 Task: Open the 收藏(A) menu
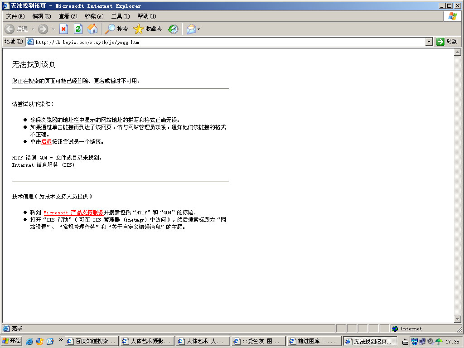click(x=94, y=16)
